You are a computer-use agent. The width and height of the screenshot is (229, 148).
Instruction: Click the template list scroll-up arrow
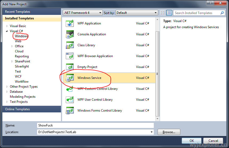tap(157, 19)
